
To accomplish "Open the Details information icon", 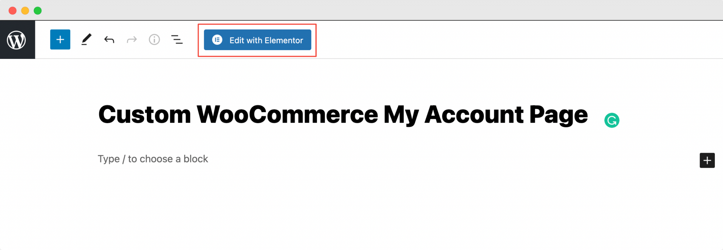I will point(154,39).
